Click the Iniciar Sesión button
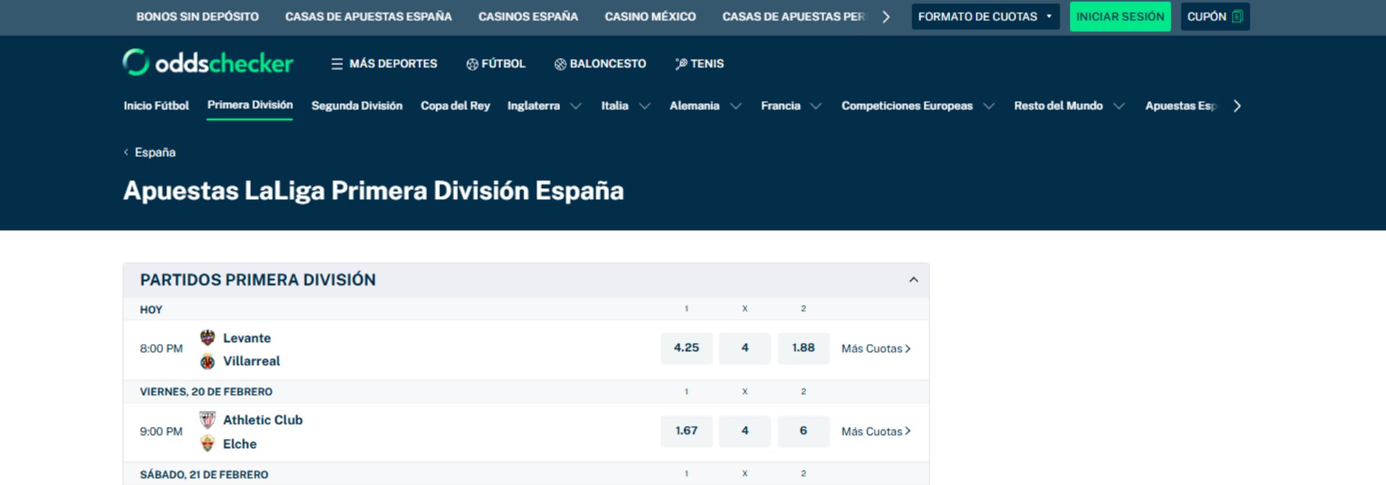The width and height of the screenshot is (1386, 485). (1120, 17)
